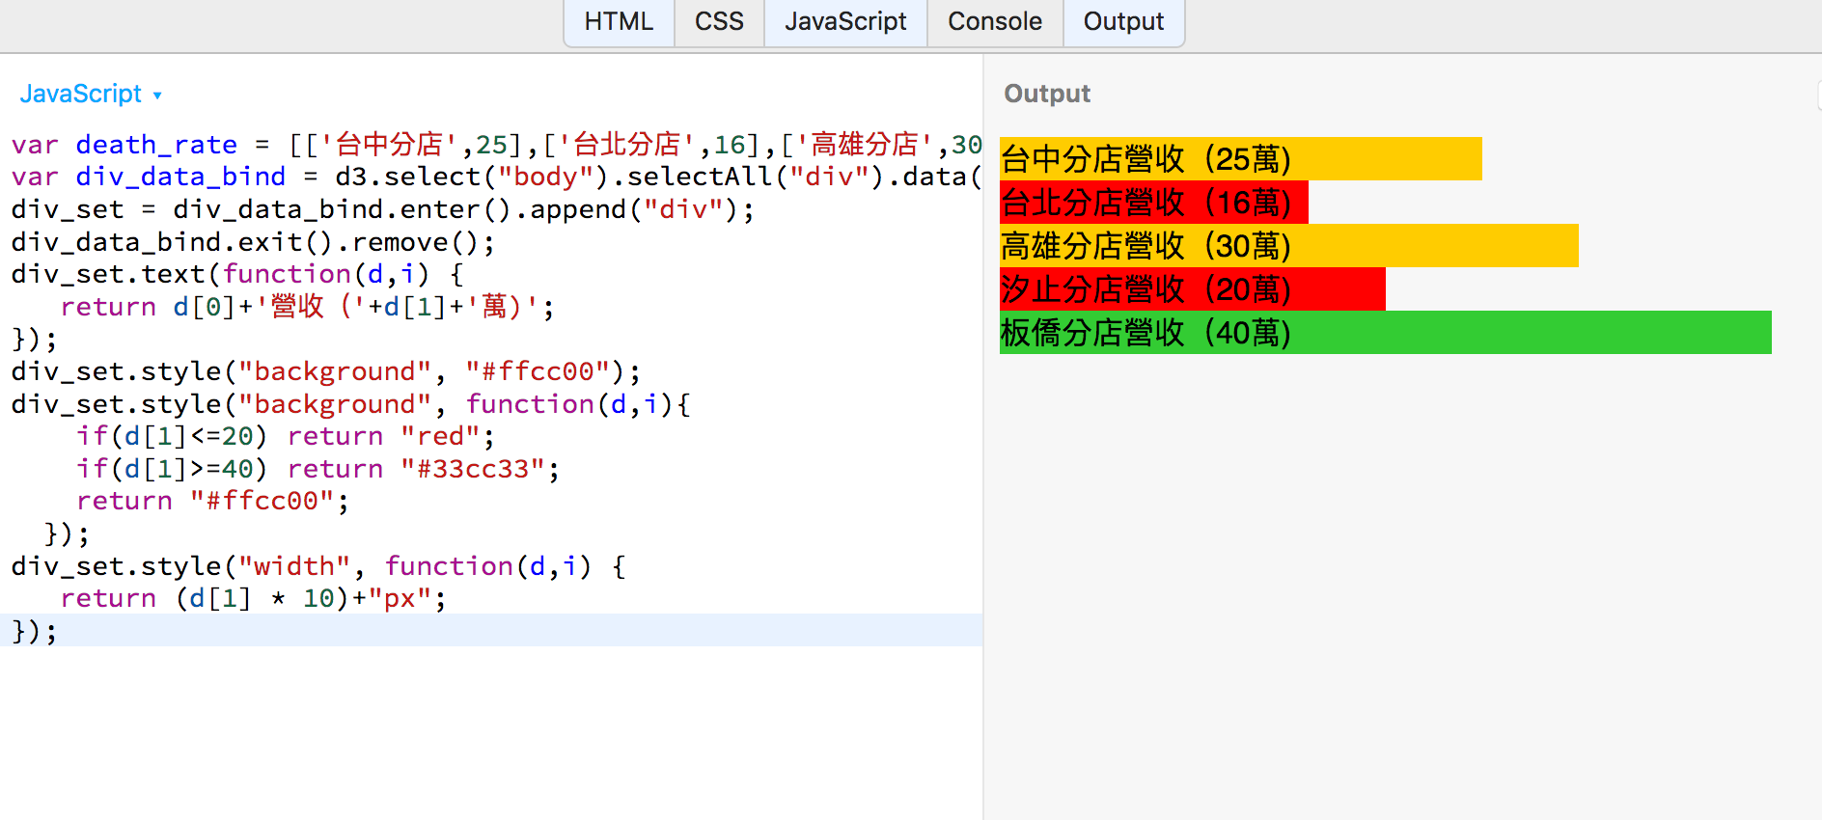Toggle the HTML panel tab
The height and width of the screenshot is (820, 1822).
point(619,22)
